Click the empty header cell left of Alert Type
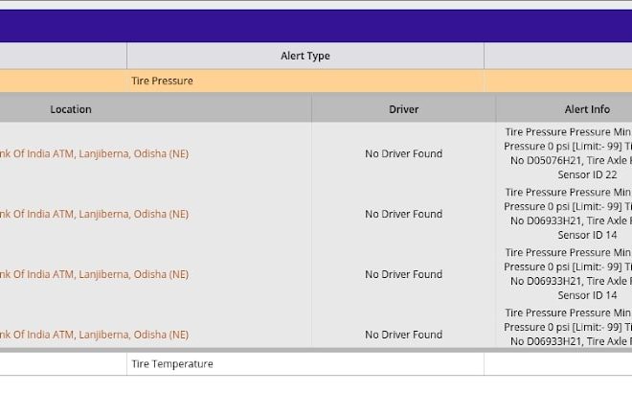 [63, 56]
